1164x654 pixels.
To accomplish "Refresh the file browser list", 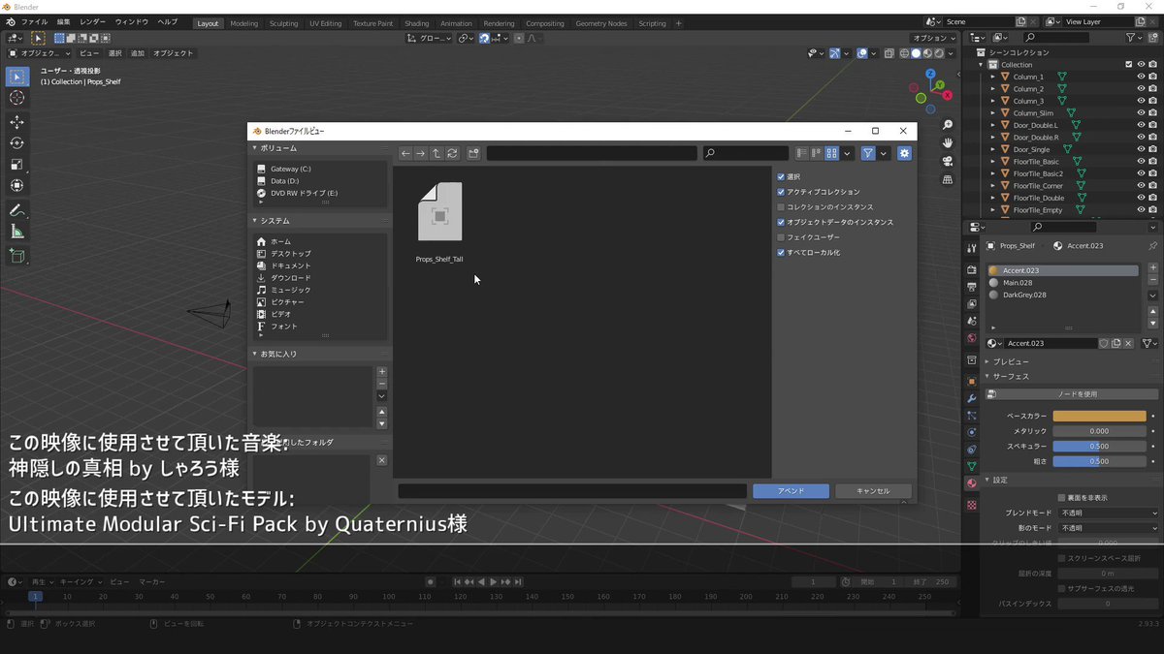I will pyautogui.click(x=452, y=153).
